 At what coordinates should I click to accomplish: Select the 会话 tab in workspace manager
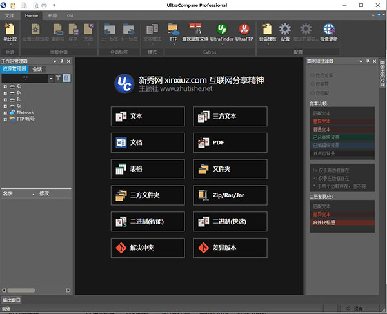tap(37, 69)
